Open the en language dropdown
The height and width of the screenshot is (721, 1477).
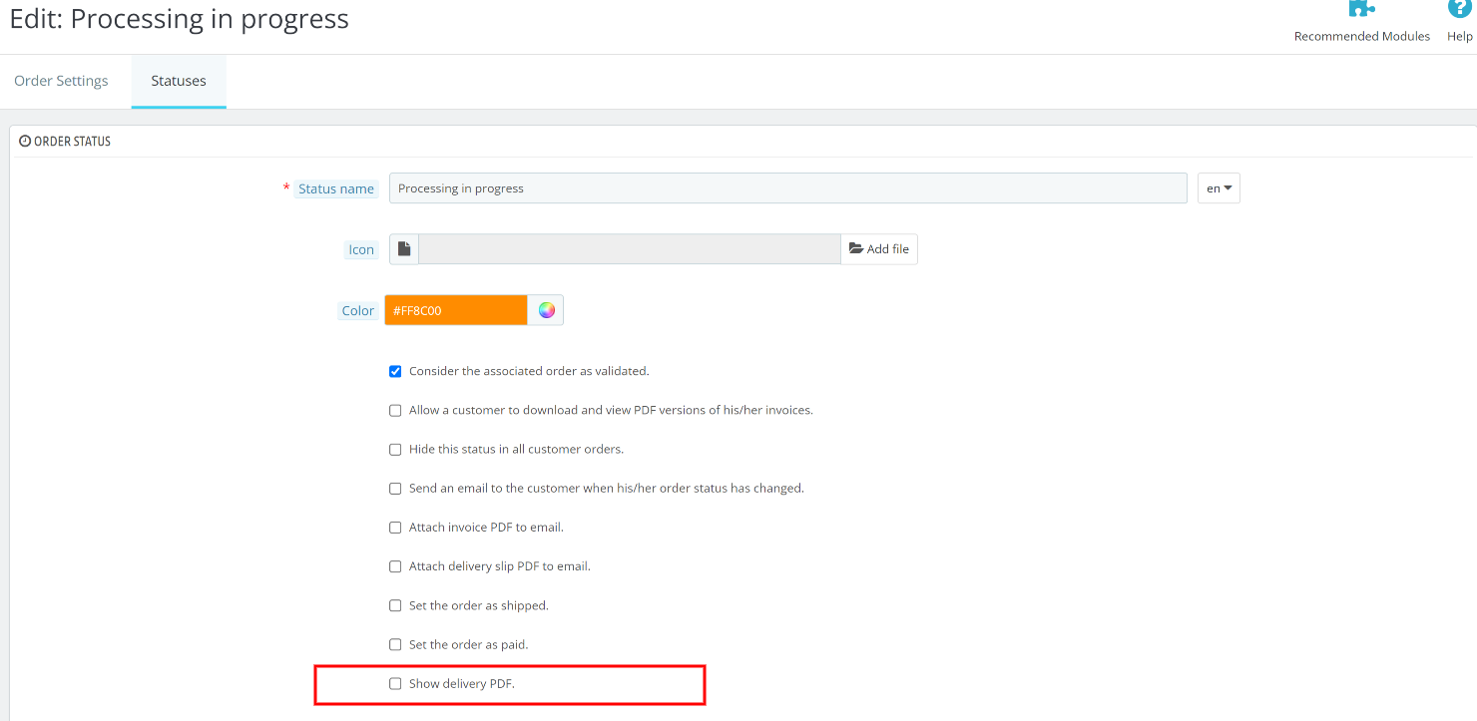pos(1219,188)
